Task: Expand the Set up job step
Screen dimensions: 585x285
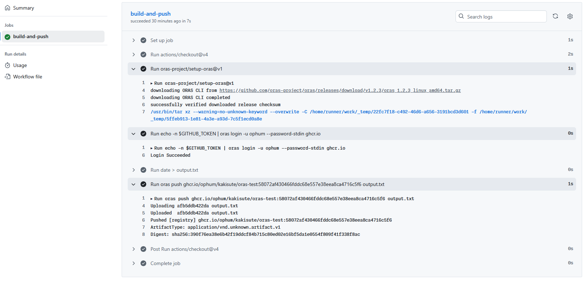Action: tap(134, 40)
